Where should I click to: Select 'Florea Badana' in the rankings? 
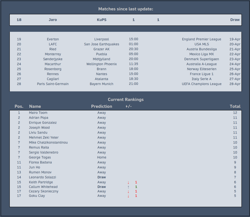40,162
